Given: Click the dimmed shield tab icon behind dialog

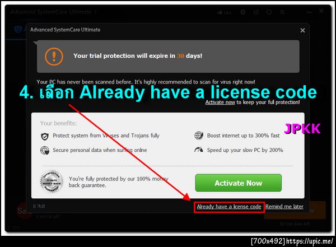Looking at the screenshot, I should point(18,29).
